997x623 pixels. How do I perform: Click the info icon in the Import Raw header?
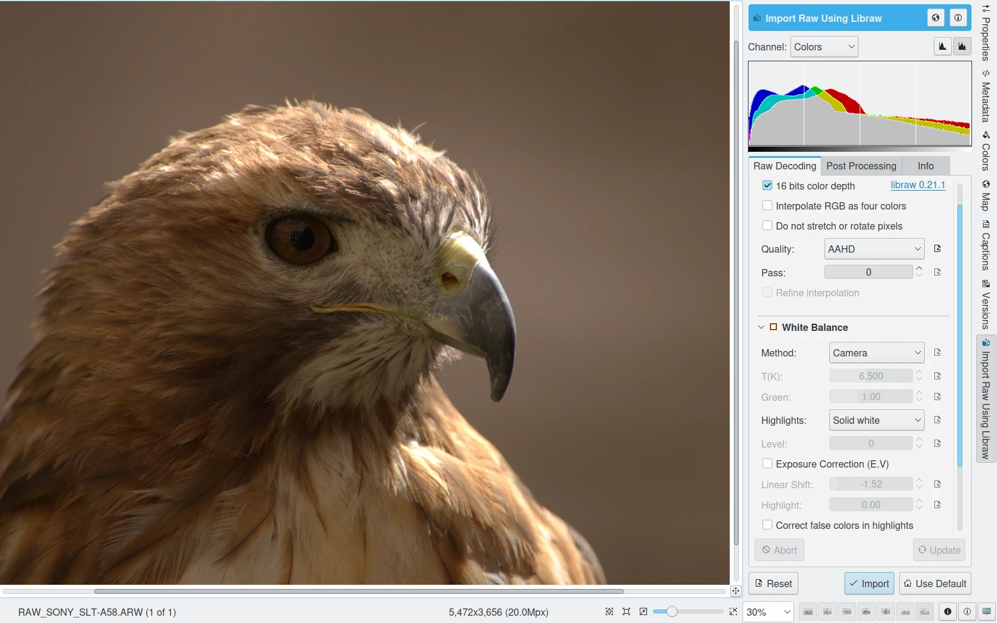click(x=958, y=18)
